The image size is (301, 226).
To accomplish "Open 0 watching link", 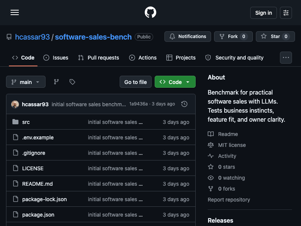I will 231,178.
